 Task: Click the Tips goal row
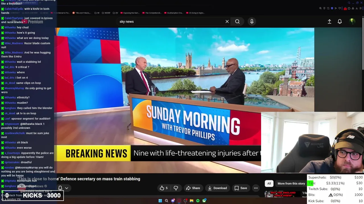point(336,183)
